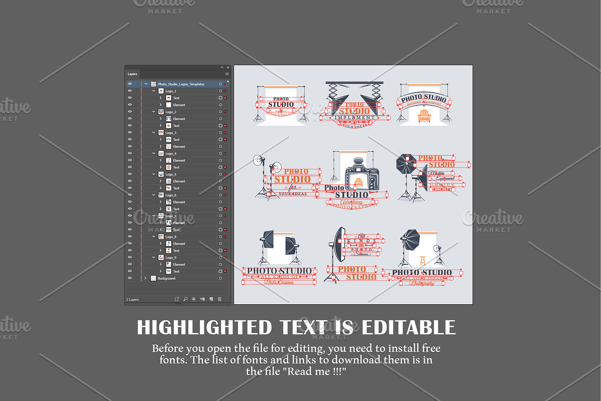The width and height of the screenshot is (601, 401).
Task: Click the Logo_1 layer thumbnail
Action: [161, 91]
